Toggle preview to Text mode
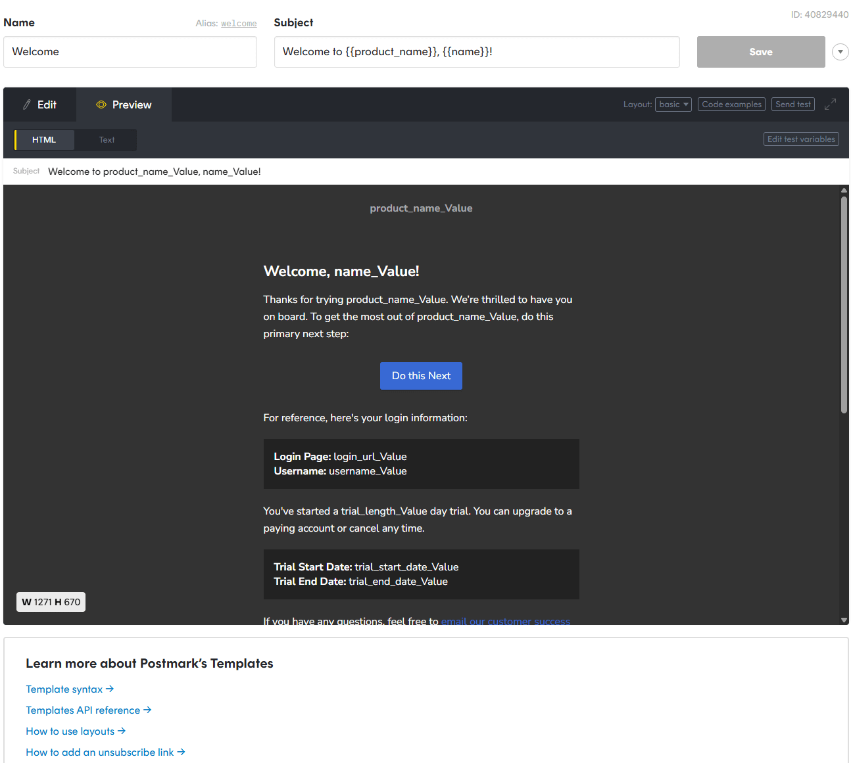The width and height of the screenshot is (853, 763). 107,140
